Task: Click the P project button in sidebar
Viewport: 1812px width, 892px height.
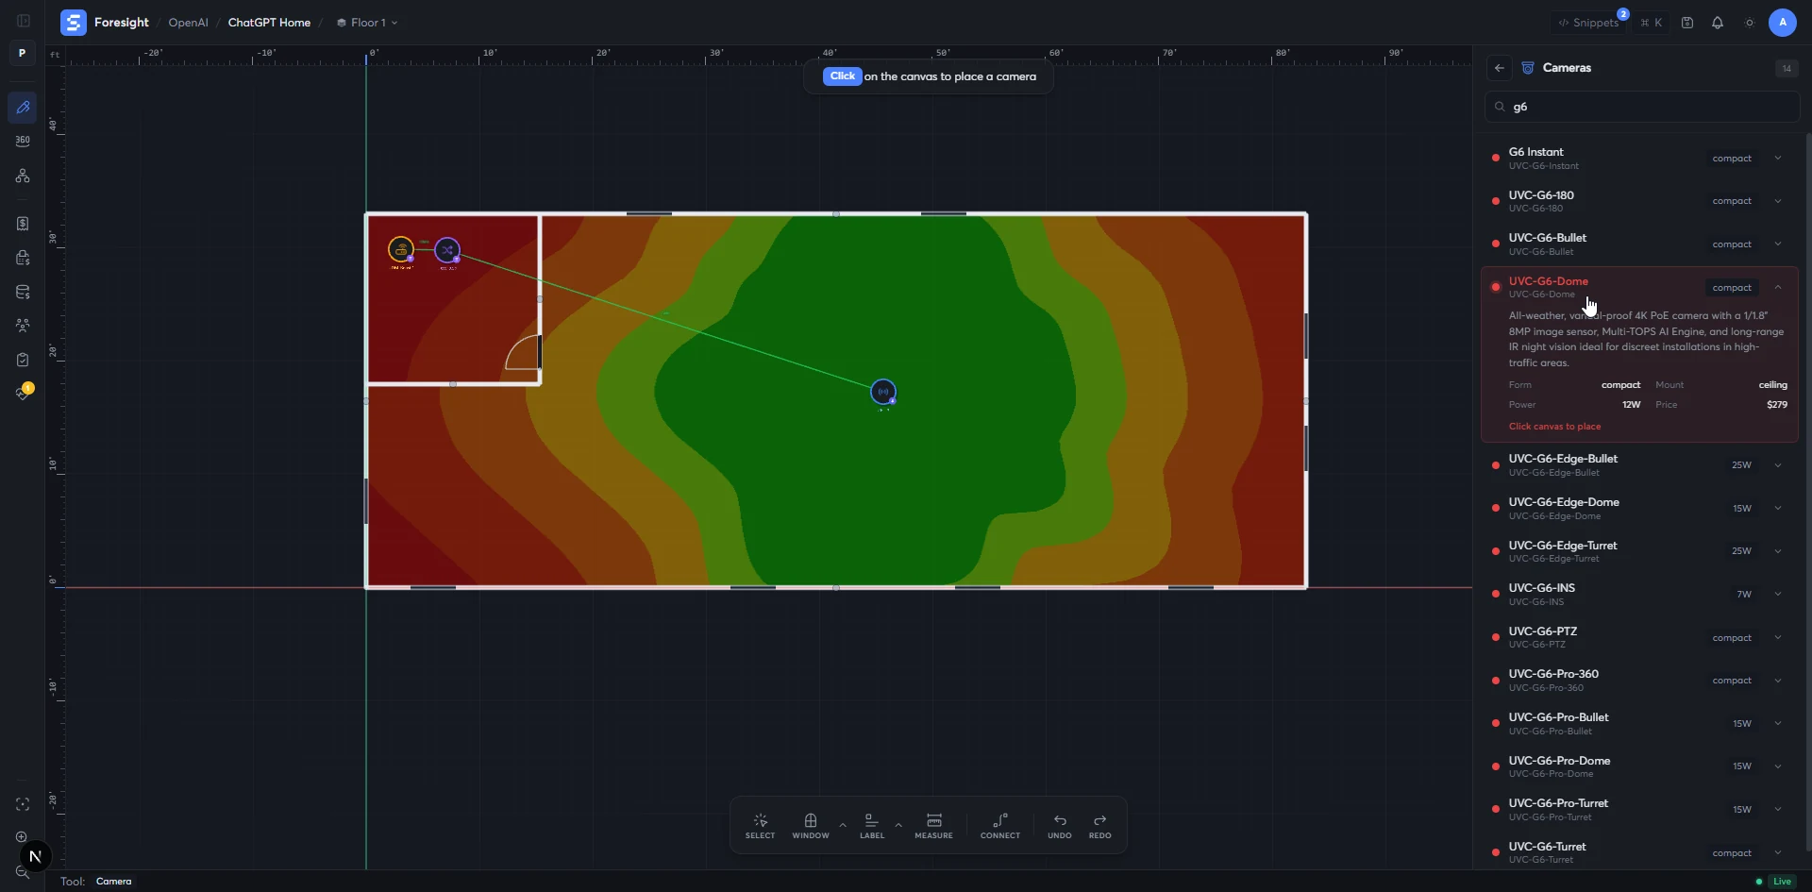Action: click(22, 53)
